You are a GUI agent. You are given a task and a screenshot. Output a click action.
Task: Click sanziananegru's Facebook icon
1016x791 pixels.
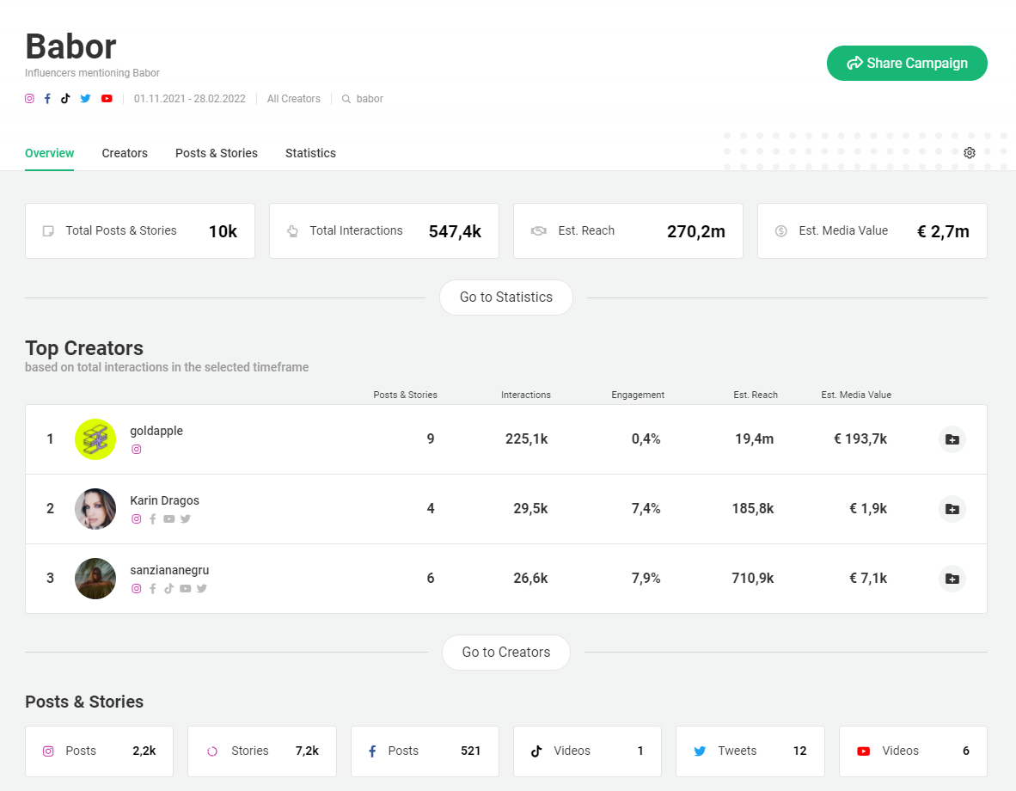(153, 589)
